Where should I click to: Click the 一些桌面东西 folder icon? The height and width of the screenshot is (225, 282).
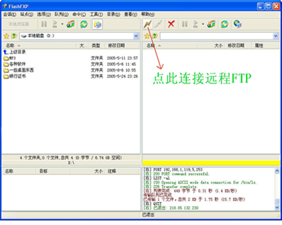[6, 70]
